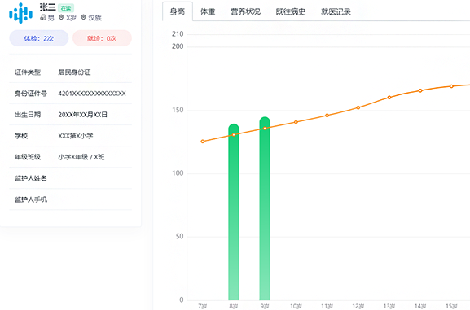Click the orange curve point at 7岁
Screen dimensions: 470x310
[203, 142]
